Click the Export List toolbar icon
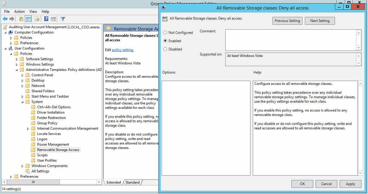 [x=37, y=19]
